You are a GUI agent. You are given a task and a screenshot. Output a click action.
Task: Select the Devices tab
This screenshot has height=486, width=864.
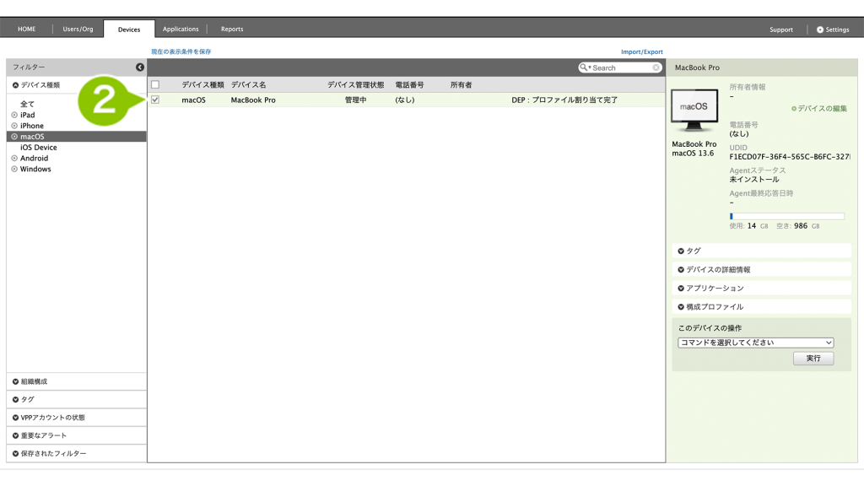129,30
